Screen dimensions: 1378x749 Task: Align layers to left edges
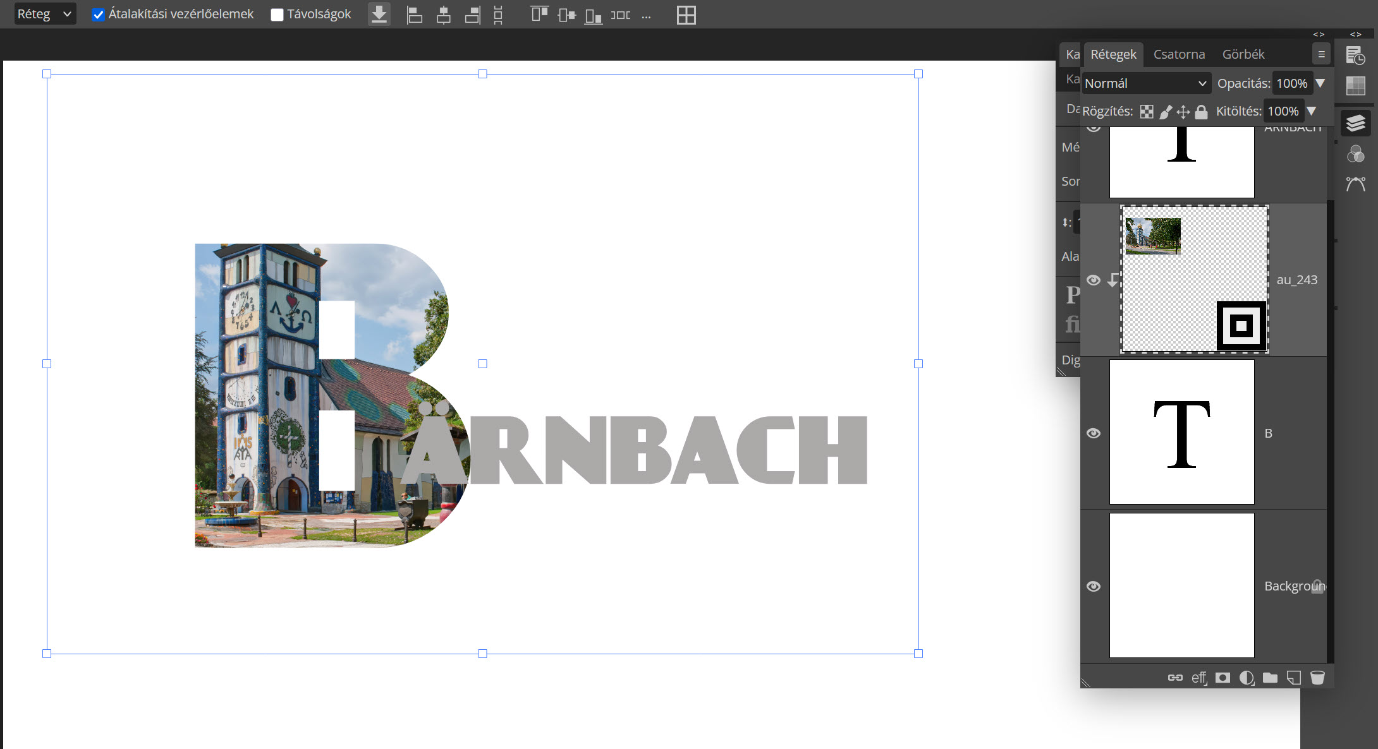415,15
